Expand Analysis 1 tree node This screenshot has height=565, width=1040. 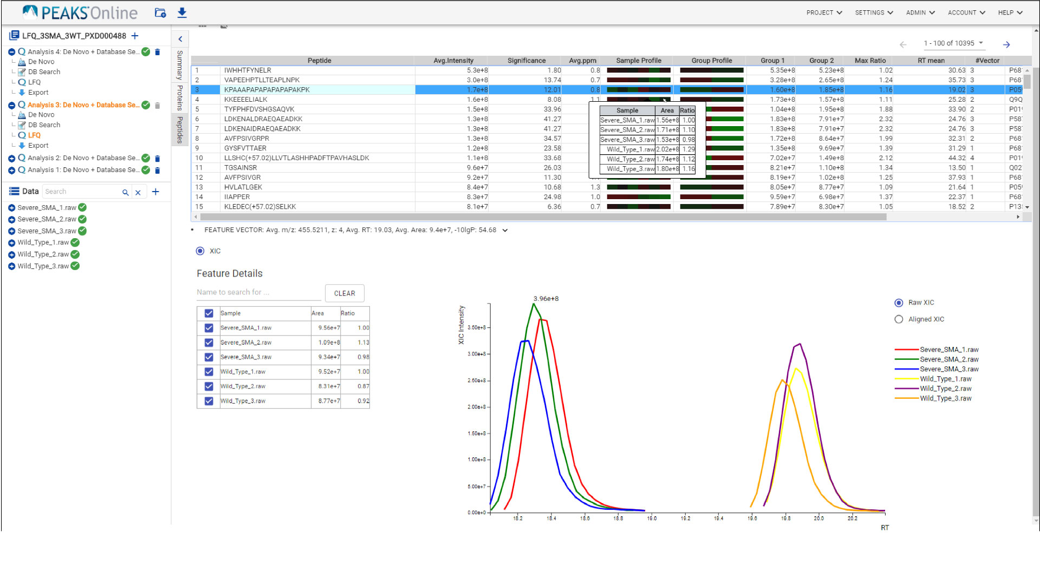click(x=11, y=170)
